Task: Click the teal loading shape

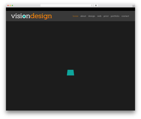Action: [x=70, y=73]
